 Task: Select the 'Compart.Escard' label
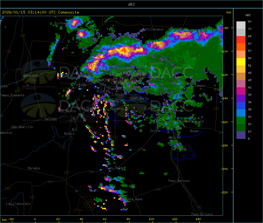pyautogui.click(x=192, y=121)
